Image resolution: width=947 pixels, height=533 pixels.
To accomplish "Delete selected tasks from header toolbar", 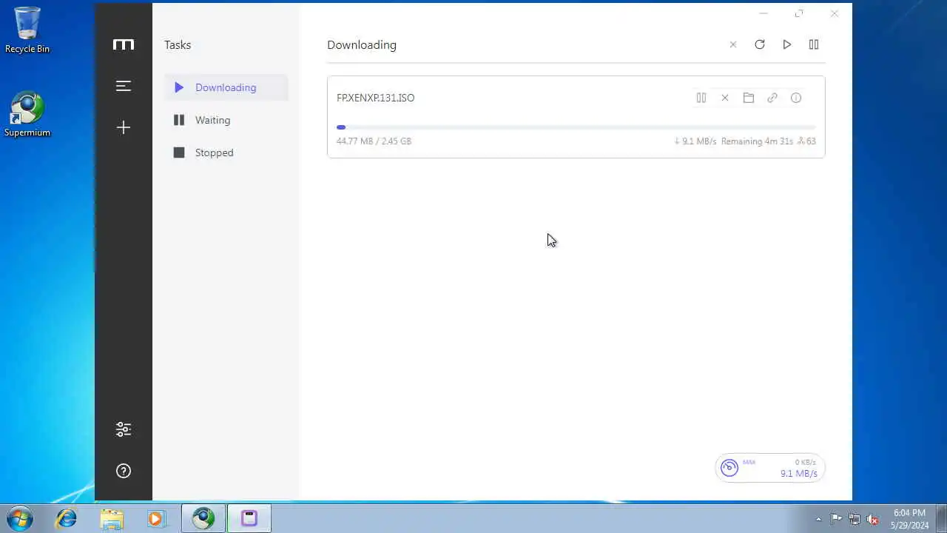I will 733,44.
